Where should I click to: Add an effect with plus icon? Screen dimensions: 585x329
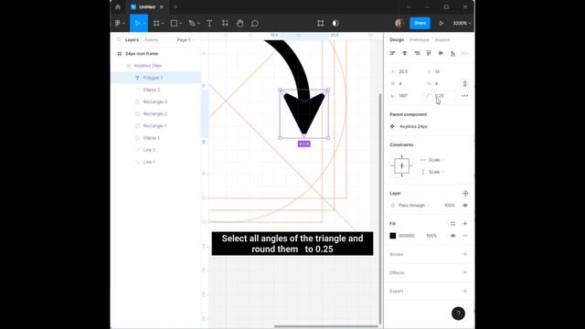pyautogui.click(x=465, y=272)
